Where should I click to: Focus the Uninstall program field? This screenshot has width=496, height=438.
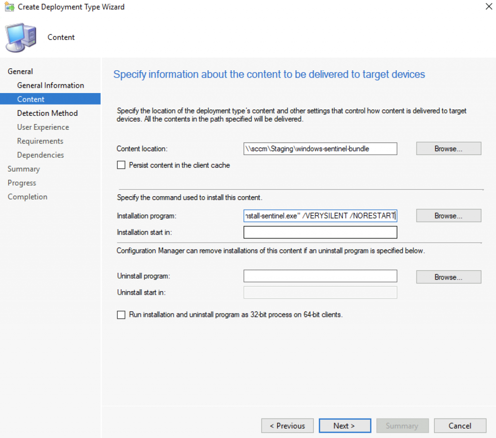click(x=320, y=276)
